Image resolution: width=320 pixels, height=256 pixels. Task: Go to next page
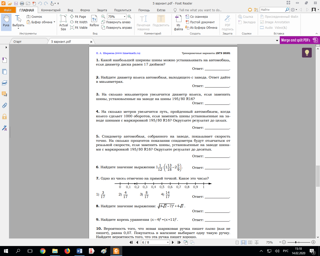pyautogui.click(x=173, y=242)
